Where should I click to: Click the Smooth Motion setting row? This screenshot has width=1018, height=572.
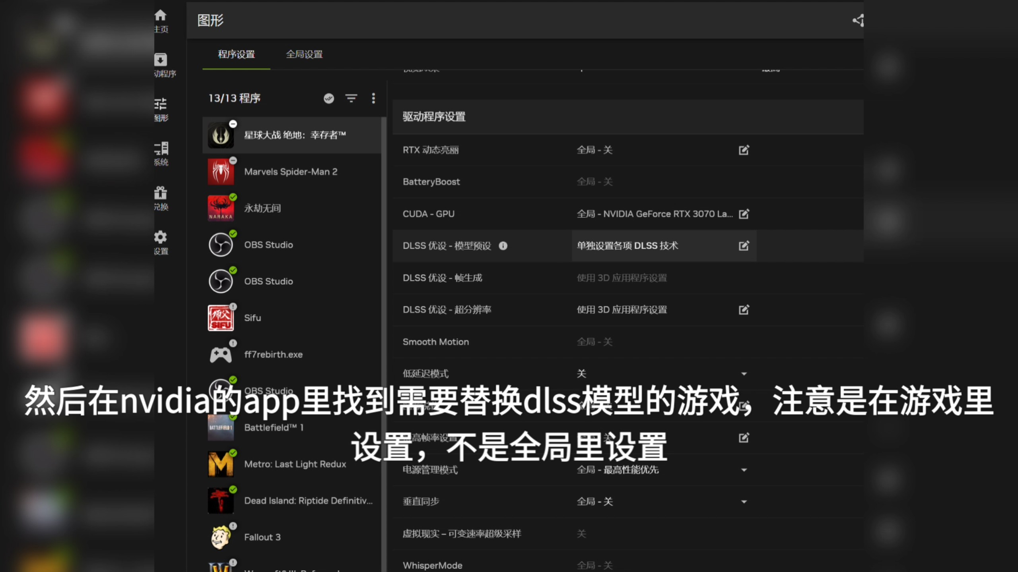(x=628, y=342)
